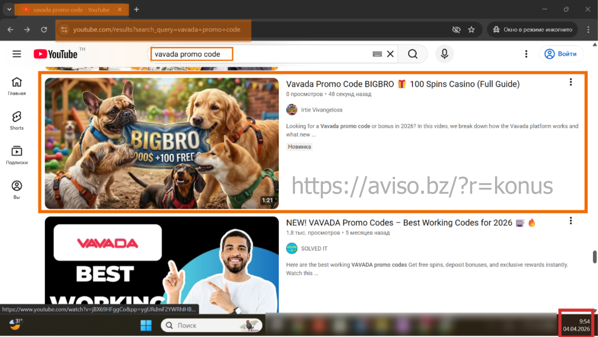Open more options for SOLVED IT video
598x337 pixels.
point(571,221)
